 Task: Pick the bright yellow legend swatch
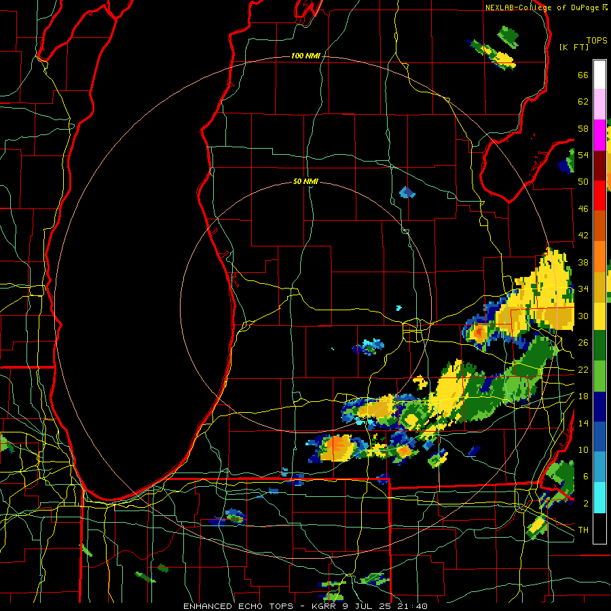pyautogui.click(x=599, y=316)
